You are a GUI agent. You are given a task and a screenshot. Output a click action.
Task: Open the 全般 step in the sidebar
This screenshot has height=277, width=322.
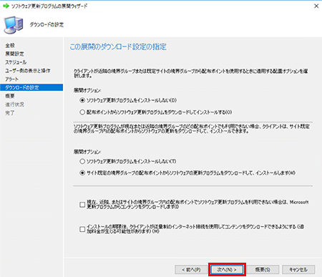(10, 45)
